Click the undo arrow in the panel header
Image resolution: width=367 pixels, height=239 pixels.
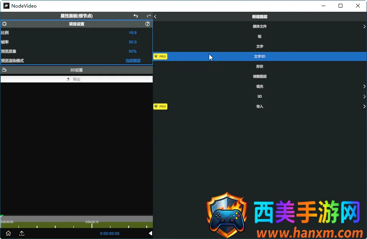(x=136, y=16)
